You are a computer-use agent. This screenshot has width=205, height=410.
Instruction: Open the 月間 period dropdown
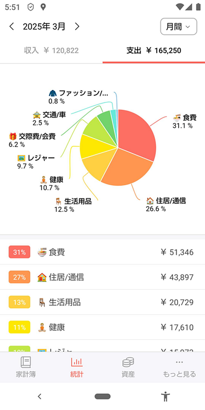coord(179,26)
